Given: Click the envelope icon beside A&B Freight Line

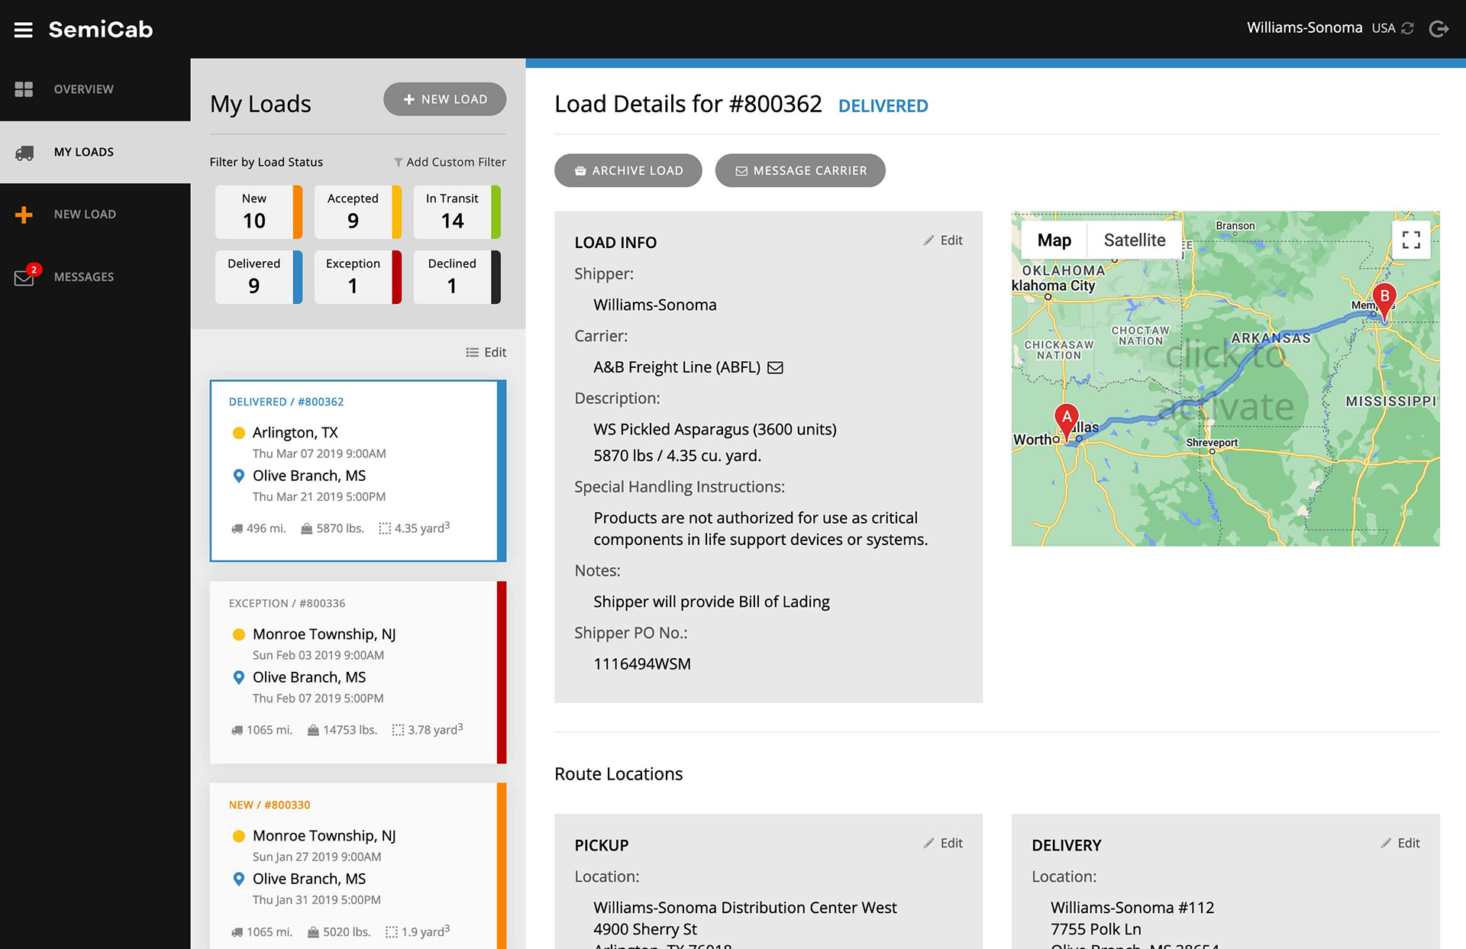Looking at the screenshot, I should pyautogui.click(x=775, y=368).
